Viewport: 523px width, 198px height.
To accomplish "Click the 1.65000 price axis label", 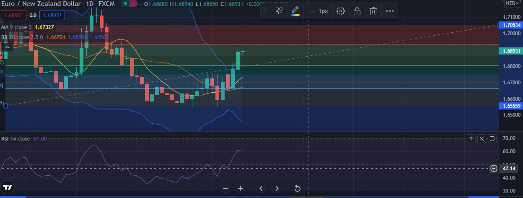I will 511,115.
